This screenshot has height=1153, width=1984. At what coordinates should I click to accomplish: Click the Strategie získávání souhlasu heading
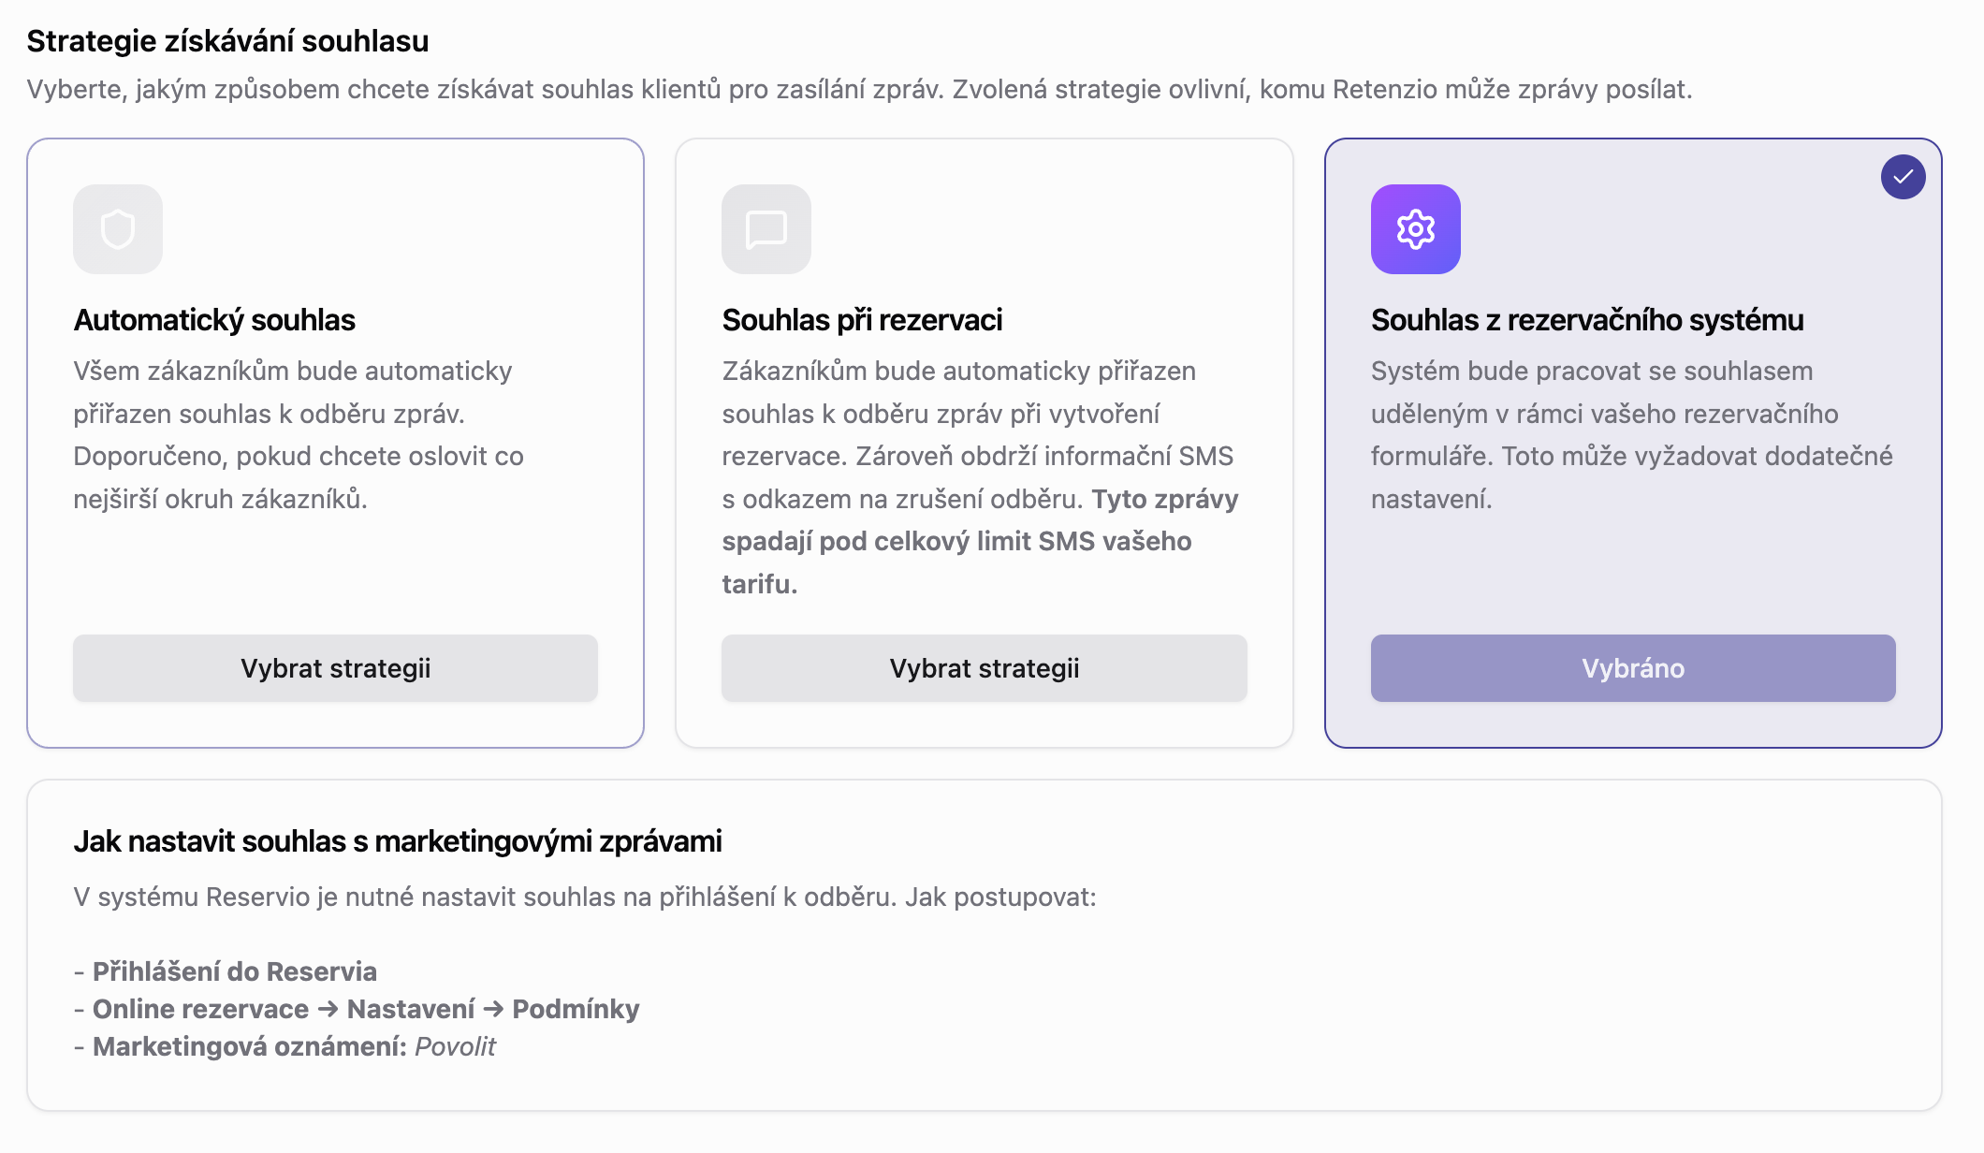pos(227,41)
